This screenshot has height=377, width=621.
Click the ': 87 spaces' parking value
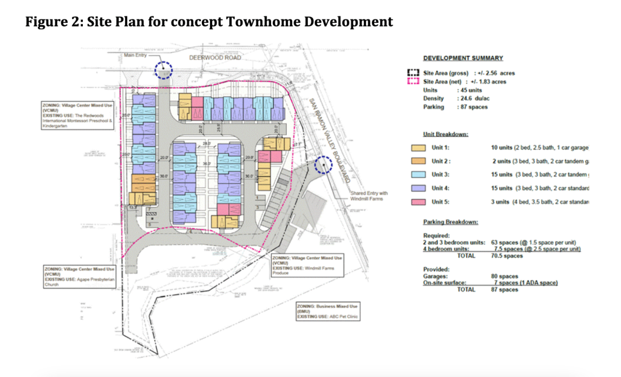[472, 107]
